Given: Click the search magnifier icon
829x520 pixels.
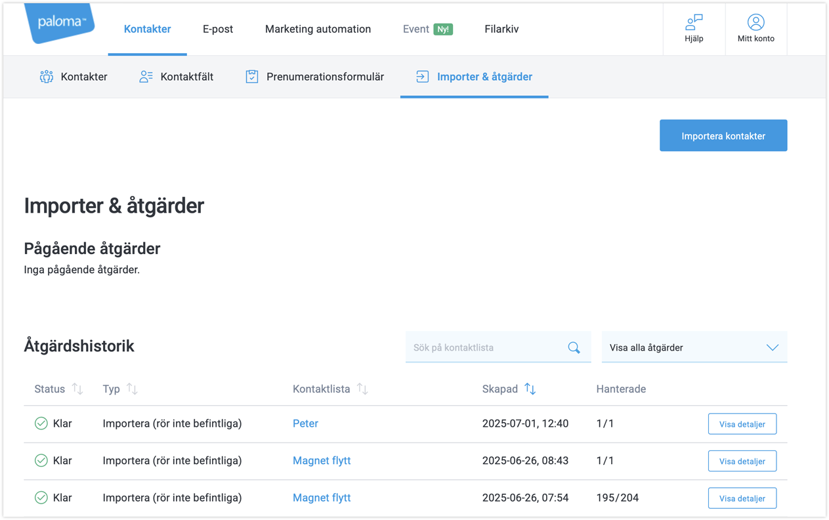Looking at the screenshot, I should (x=574, y=348).
